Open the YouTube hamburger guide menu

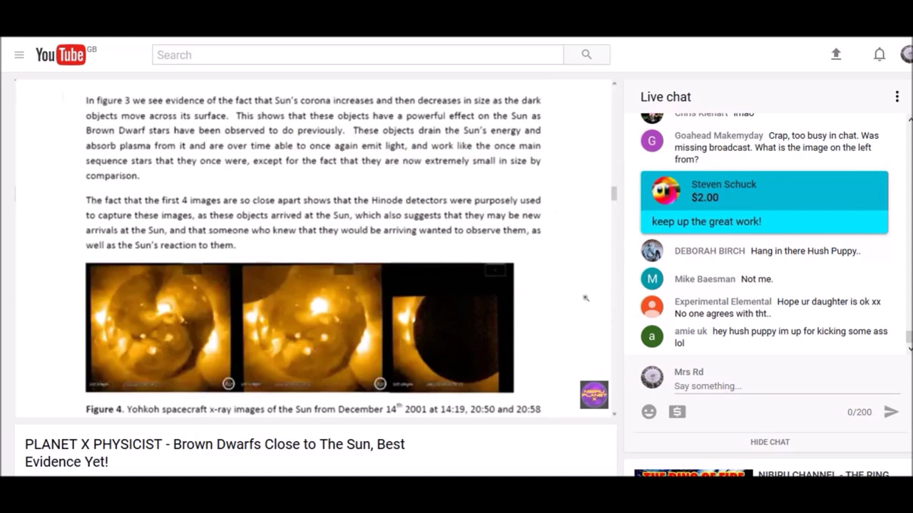19,55
